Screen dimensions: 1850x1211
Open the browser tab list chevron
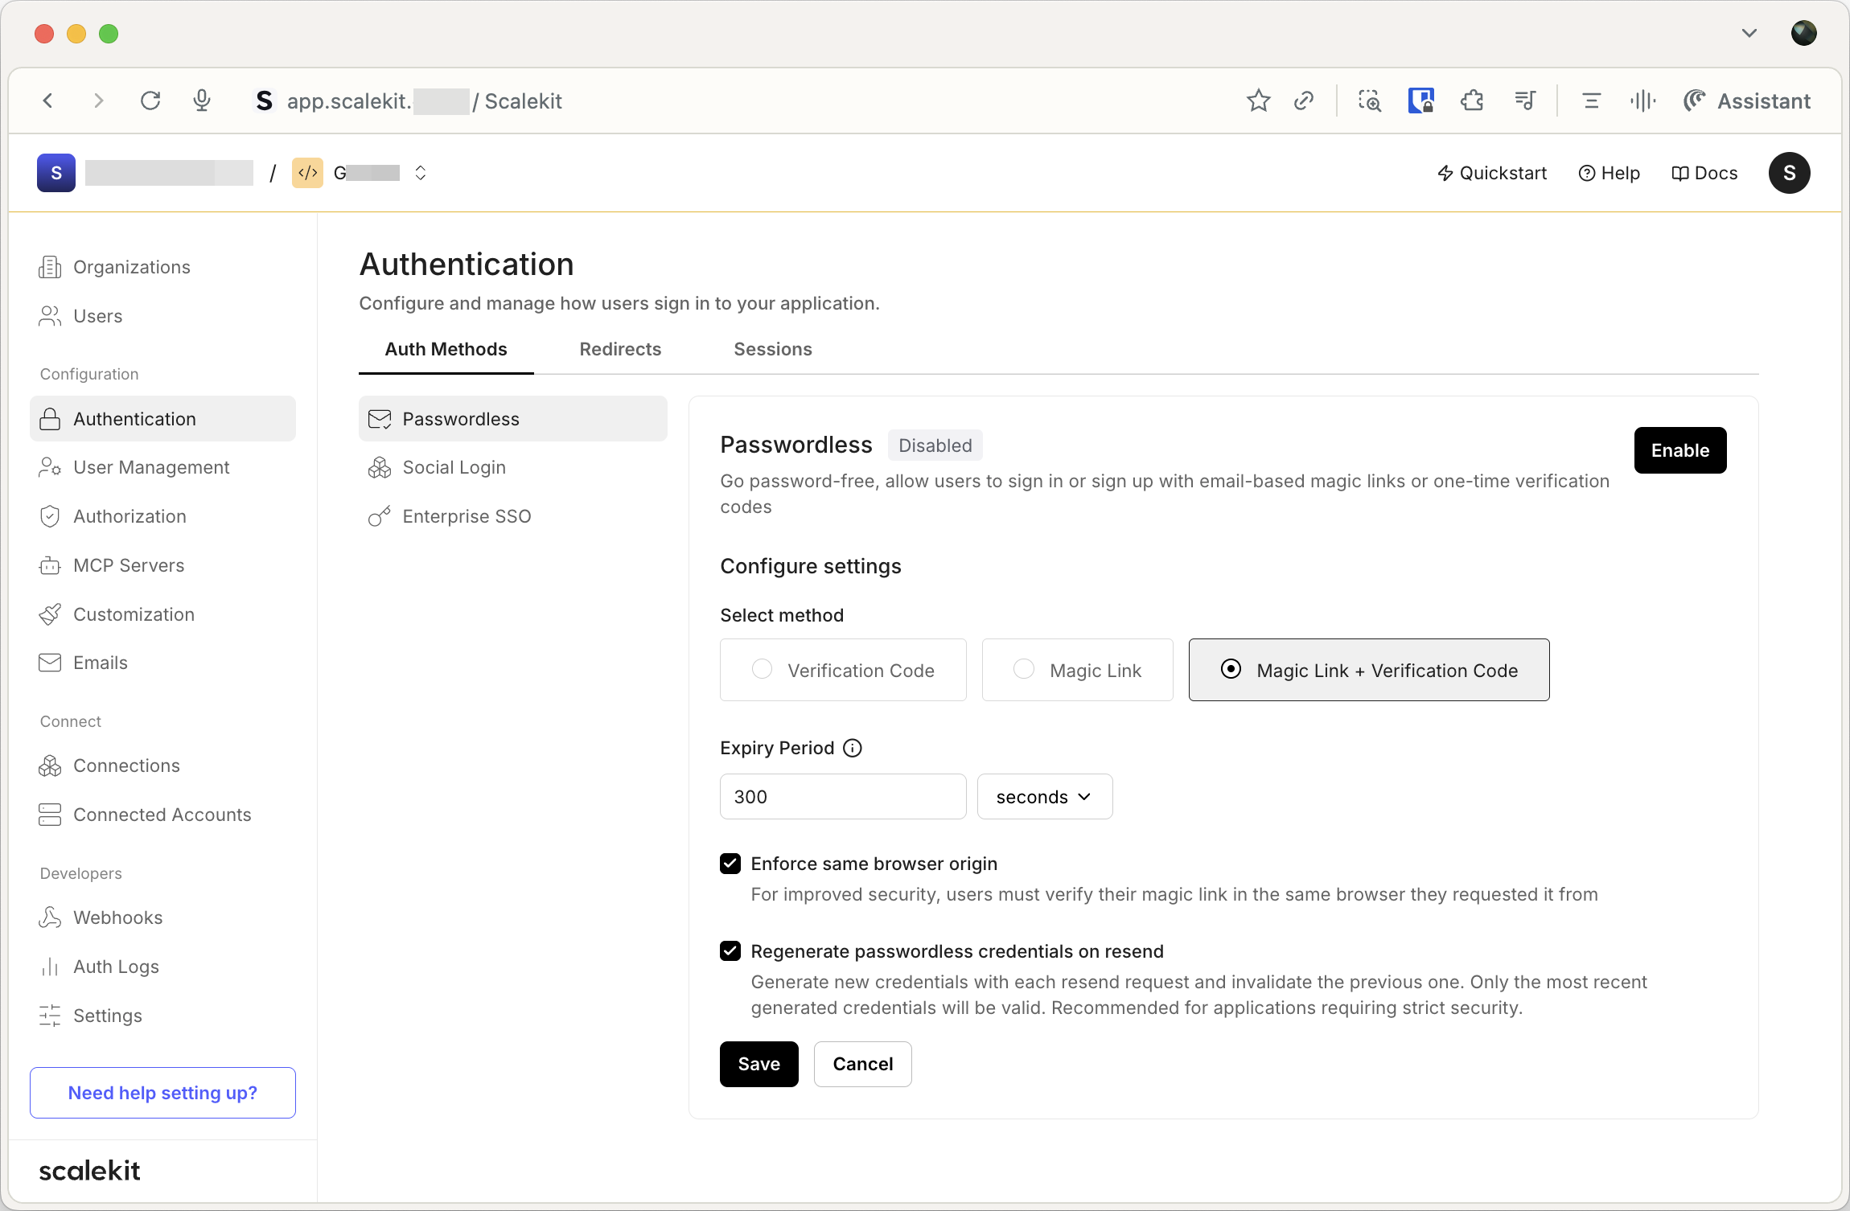tap(1749, 33)
